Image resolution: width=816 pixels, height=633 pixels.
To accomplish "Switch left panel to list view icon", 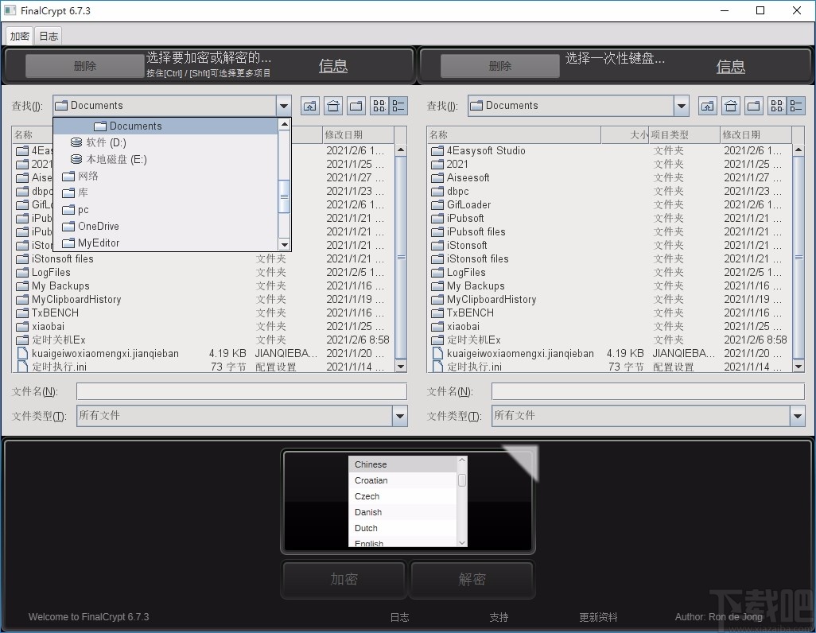I will click(x=400, y=105).
